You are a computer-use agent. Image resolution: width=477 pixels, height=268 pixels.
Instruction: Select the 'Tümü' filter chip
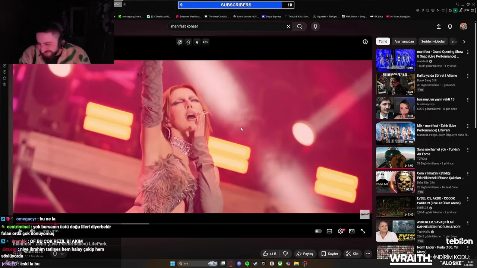[383, 42]
